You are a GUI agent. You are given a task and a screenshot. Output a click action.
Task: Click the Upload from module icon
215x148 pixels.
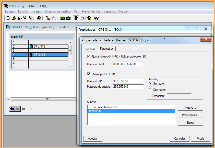tap(68, 18)
